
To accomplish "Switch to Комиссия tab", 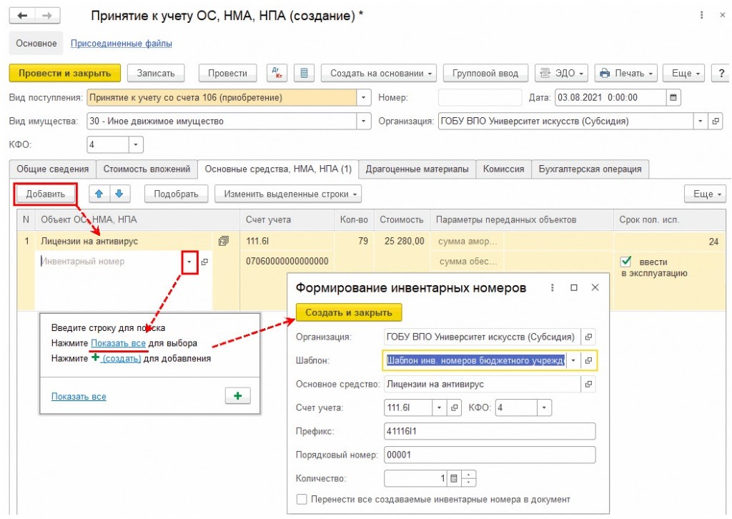I will point(503,169).
